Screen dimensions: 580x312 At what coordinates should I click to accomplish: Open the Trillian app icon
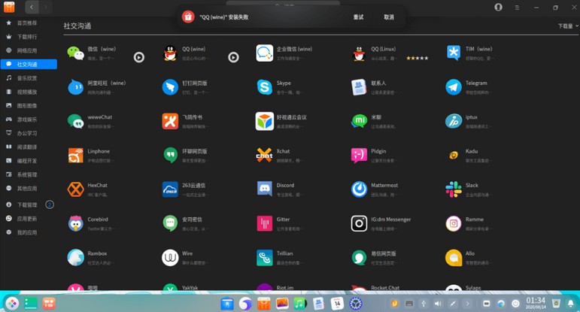pyautogui.click(x=265, y=258)
